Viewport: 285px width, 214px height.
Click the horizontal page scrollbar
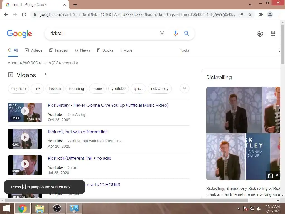(126, 200)
